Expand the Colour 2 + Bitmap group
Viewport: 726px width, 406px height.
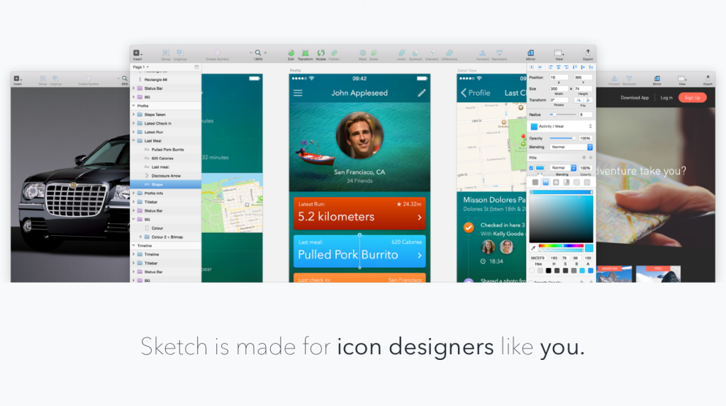tap(141, 237)
